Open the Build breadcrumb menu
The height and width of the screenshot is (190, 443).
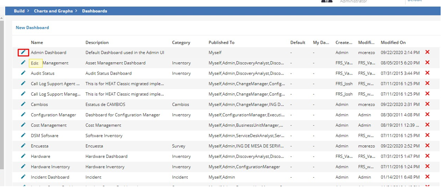click(x=19, y=11)
